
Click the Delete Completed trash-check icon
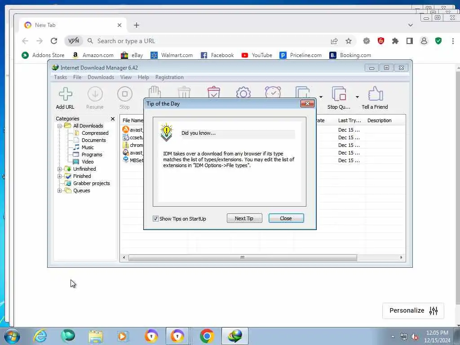(213, 92)
